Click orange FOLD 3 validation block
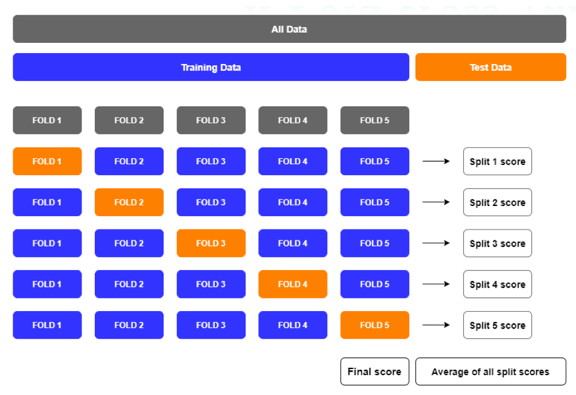 pos(211,243)
